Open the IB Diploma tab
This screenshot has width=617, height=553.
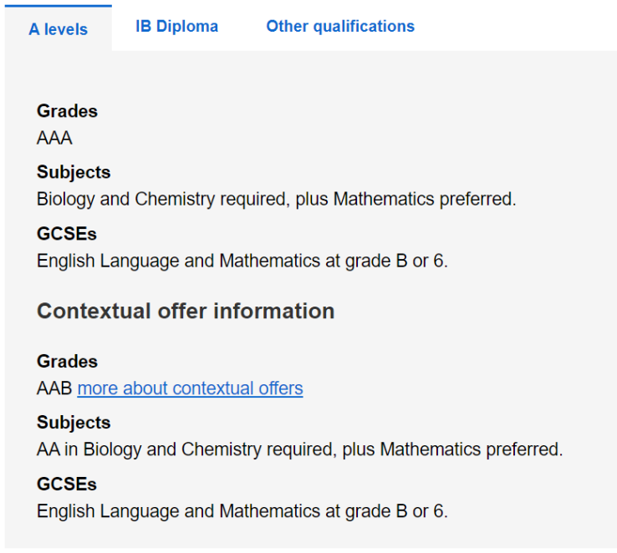tap(176, 27)
